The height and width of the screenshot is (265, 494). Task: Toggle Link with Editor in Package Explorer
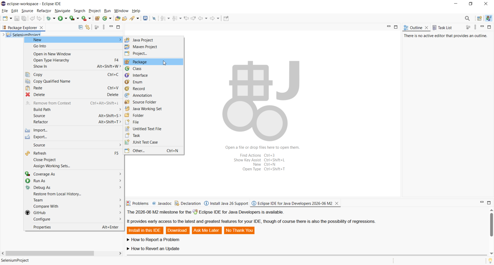[88, 27]
